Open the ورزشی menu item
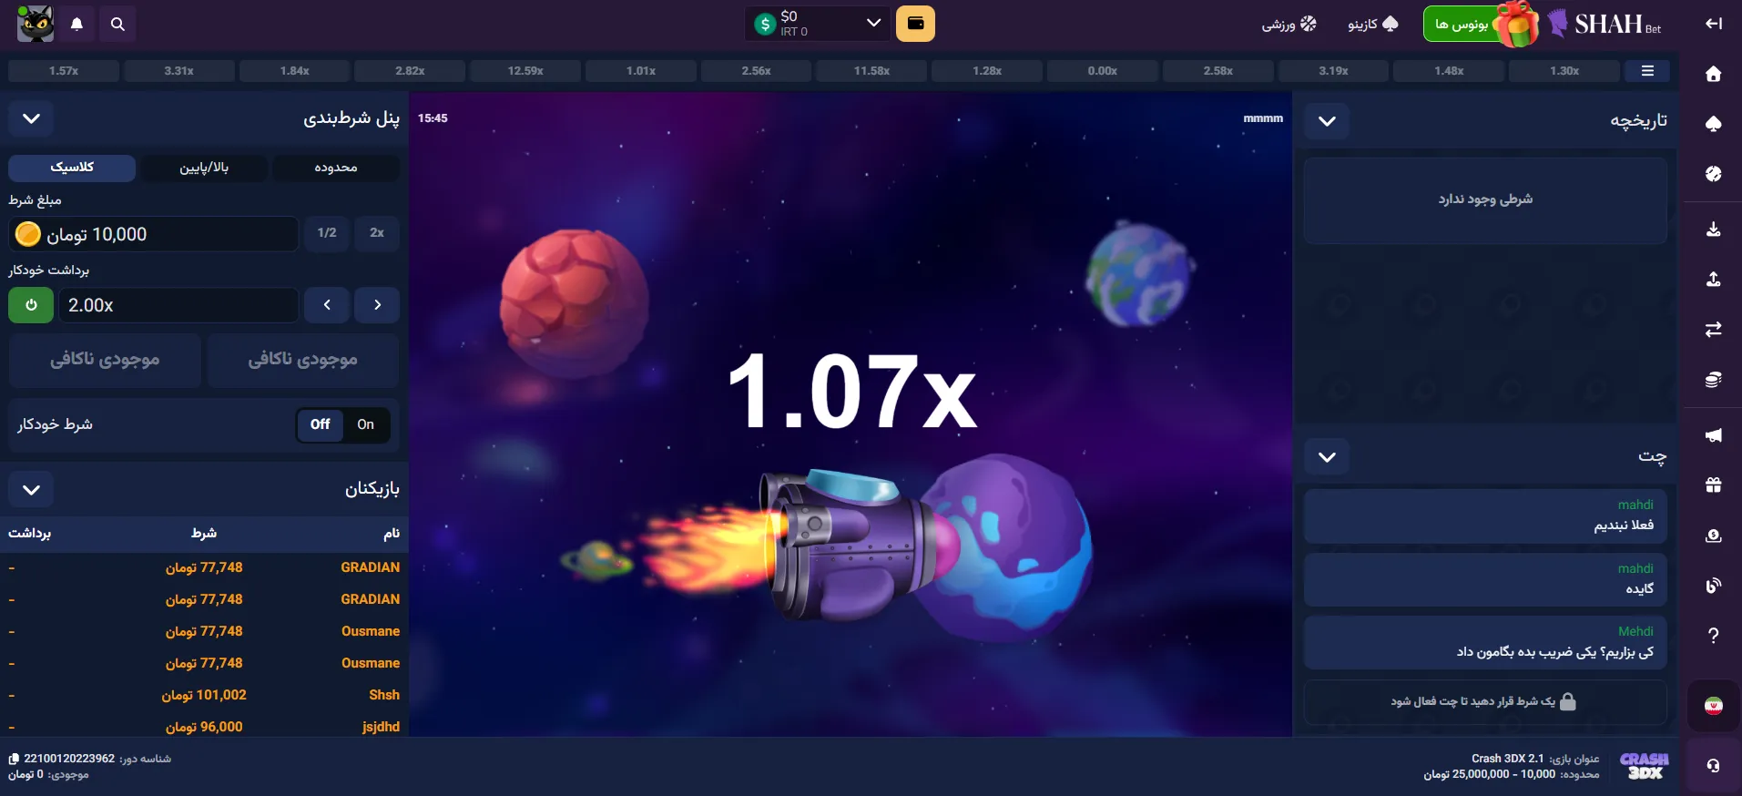The image size is (1742, 796). click(1289, 25)
